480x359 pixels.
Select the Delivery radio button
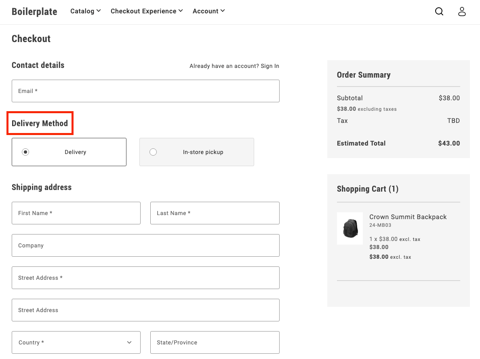25,152
